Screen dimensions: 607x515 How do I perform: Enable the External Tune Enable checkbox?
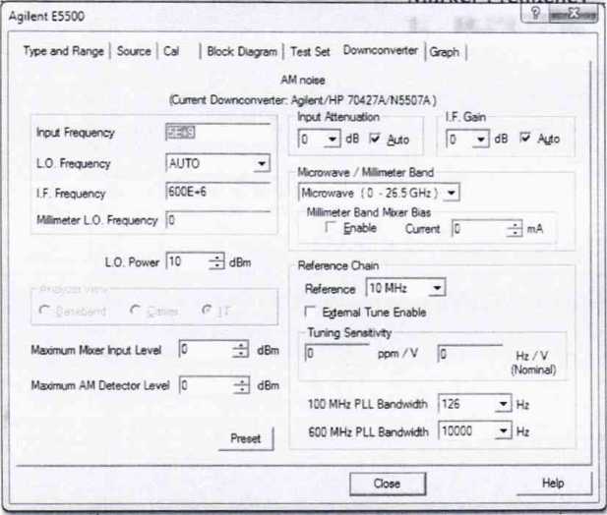311,312
